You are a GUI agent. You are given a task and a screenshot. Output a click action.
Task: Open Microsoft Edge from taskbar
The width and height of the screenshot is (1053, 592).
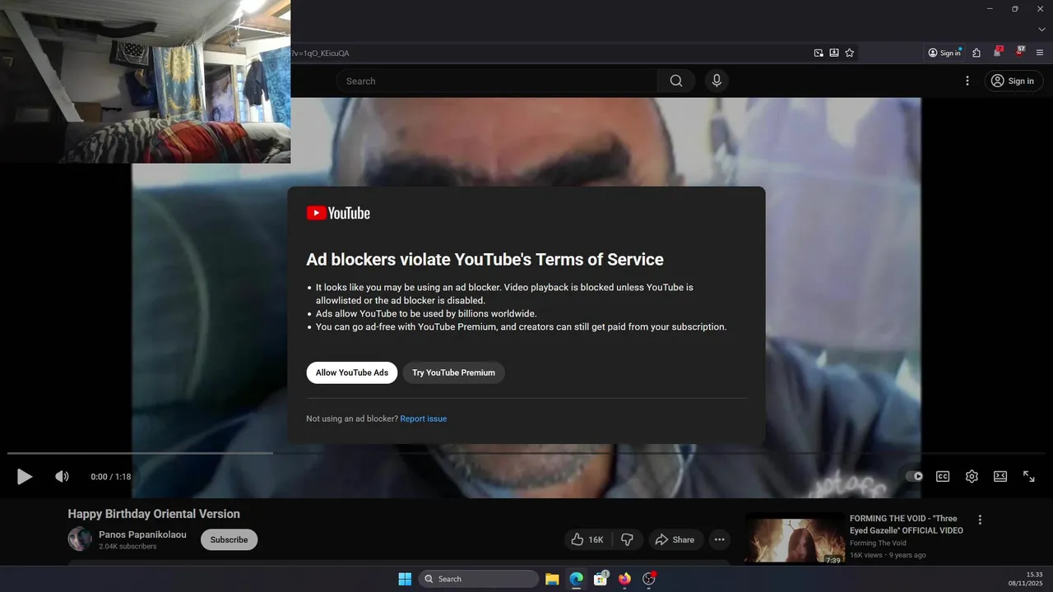click(577, 579)
